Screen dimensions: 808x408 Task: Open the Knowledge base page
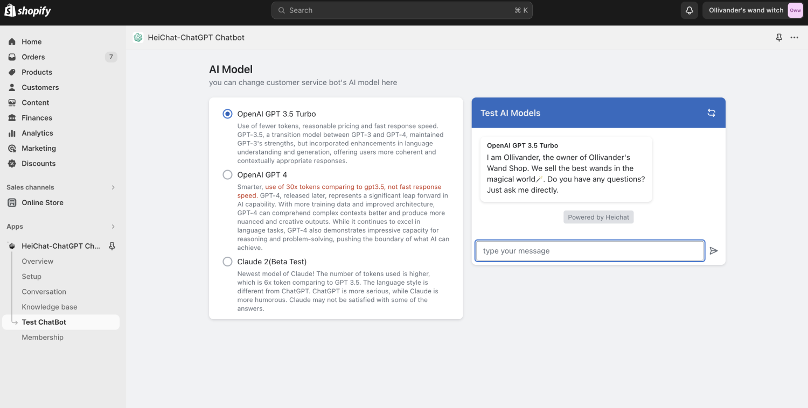(x=50, y=307)
